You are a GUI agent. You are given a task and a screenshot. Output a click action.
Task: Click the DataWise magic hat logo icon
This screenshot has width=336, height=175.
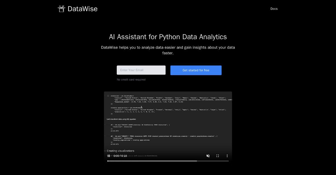[x=61, y=9]
